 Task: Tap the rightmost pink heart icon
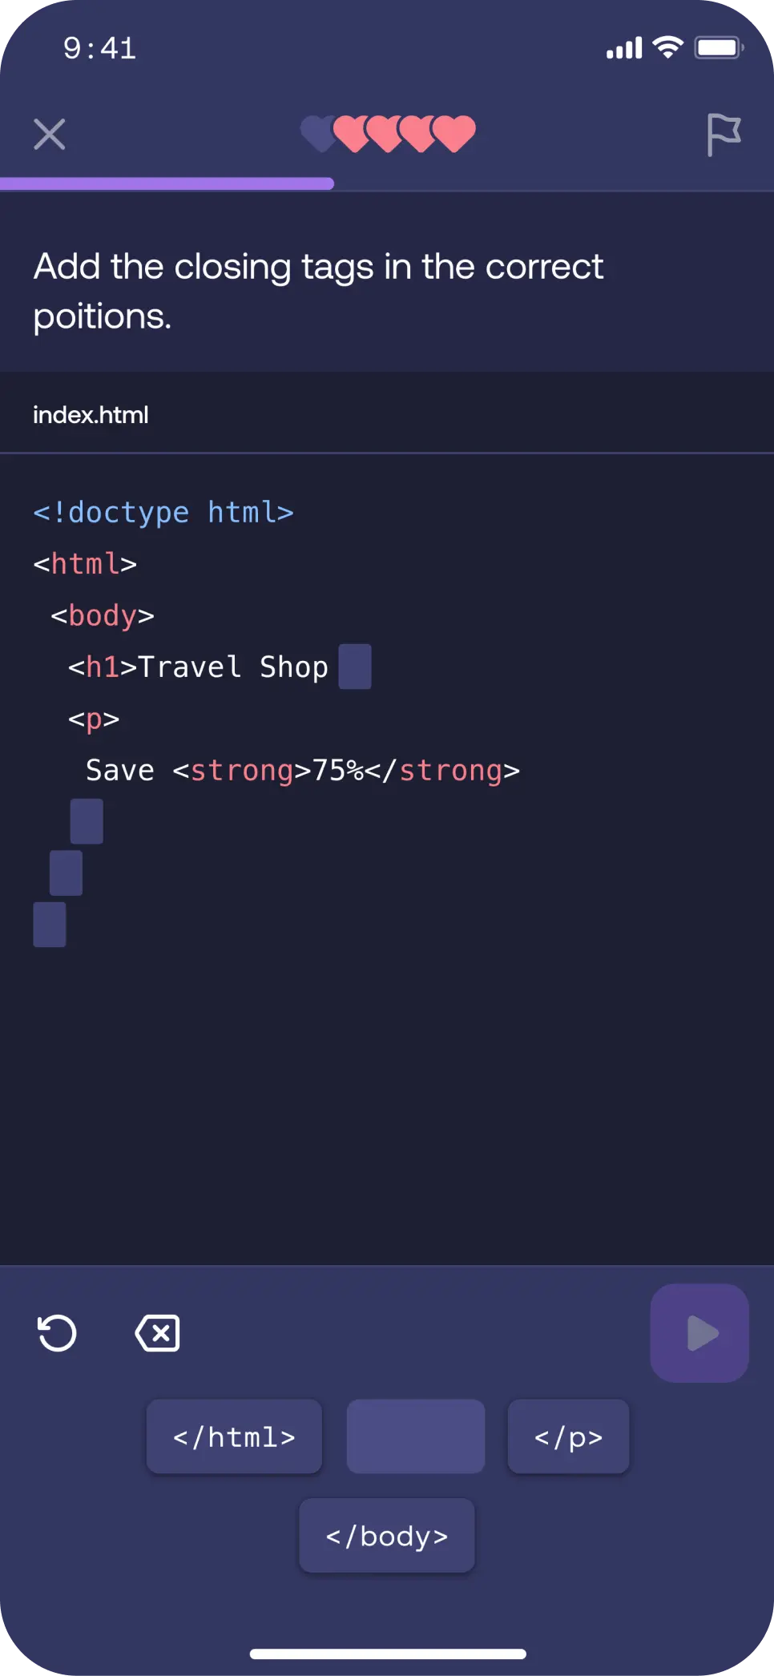pos(456,133)
